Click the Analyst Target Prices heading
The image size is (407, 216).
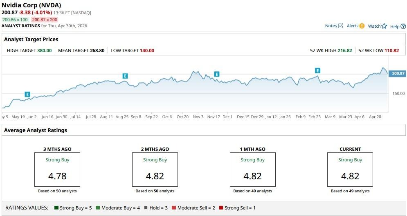(x=31, y=39)
